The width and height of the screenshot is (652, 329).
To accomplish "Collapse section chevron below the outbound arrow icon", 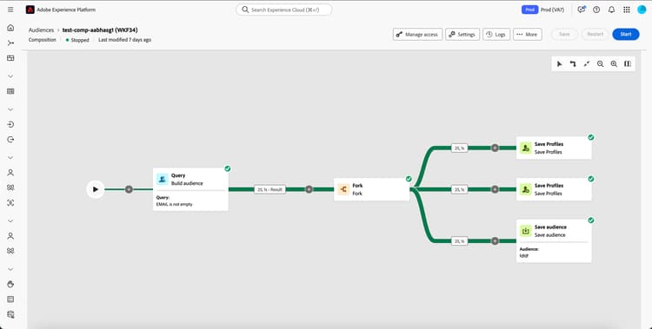I will pos(10,157).
